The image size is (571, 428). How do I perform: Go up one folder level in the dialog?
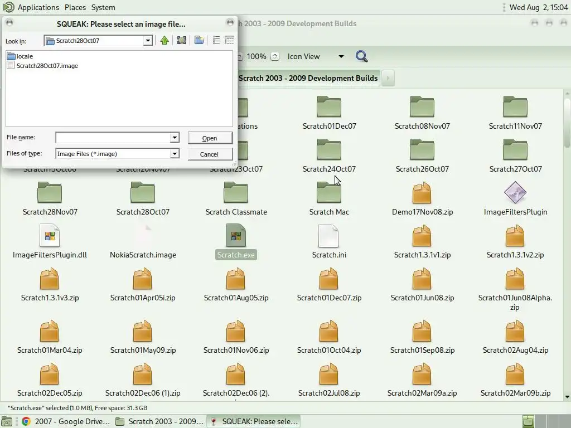click(164, 40)
